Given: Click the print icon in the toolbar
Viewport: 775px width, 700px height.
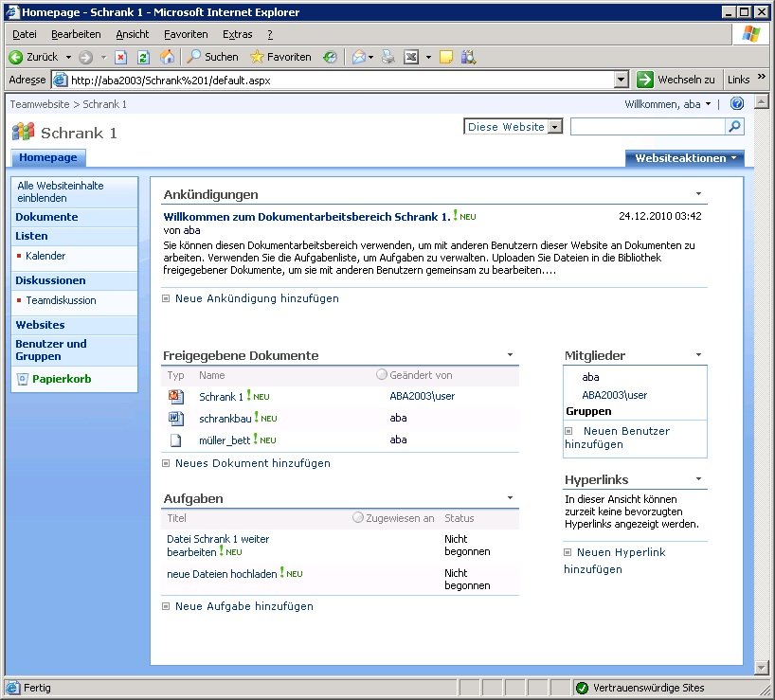Looking at the screenshot, I should click(x=387, y=57).
